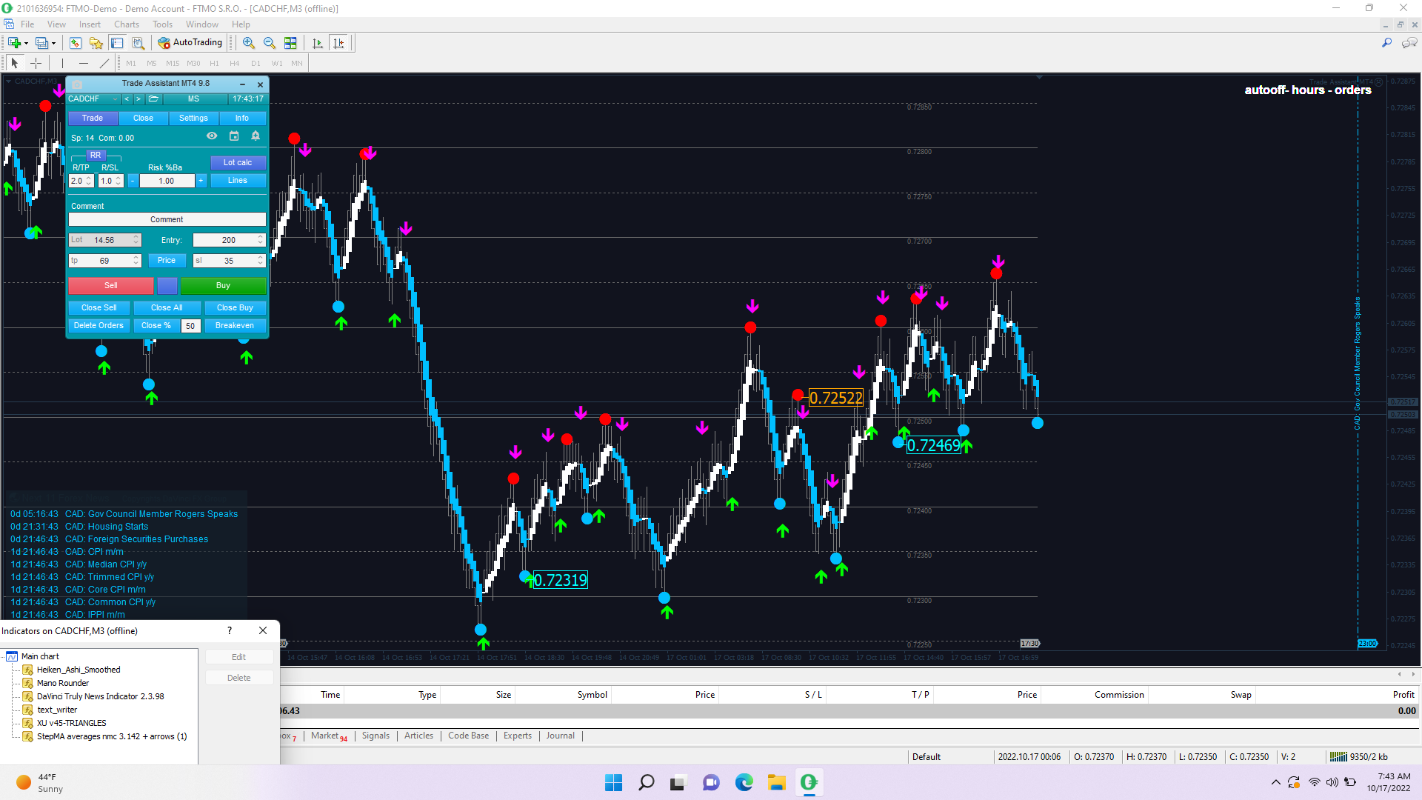Screen dimensions: 1422x800
Task: Click the Tile Windows icon
Action: [290, 43]
